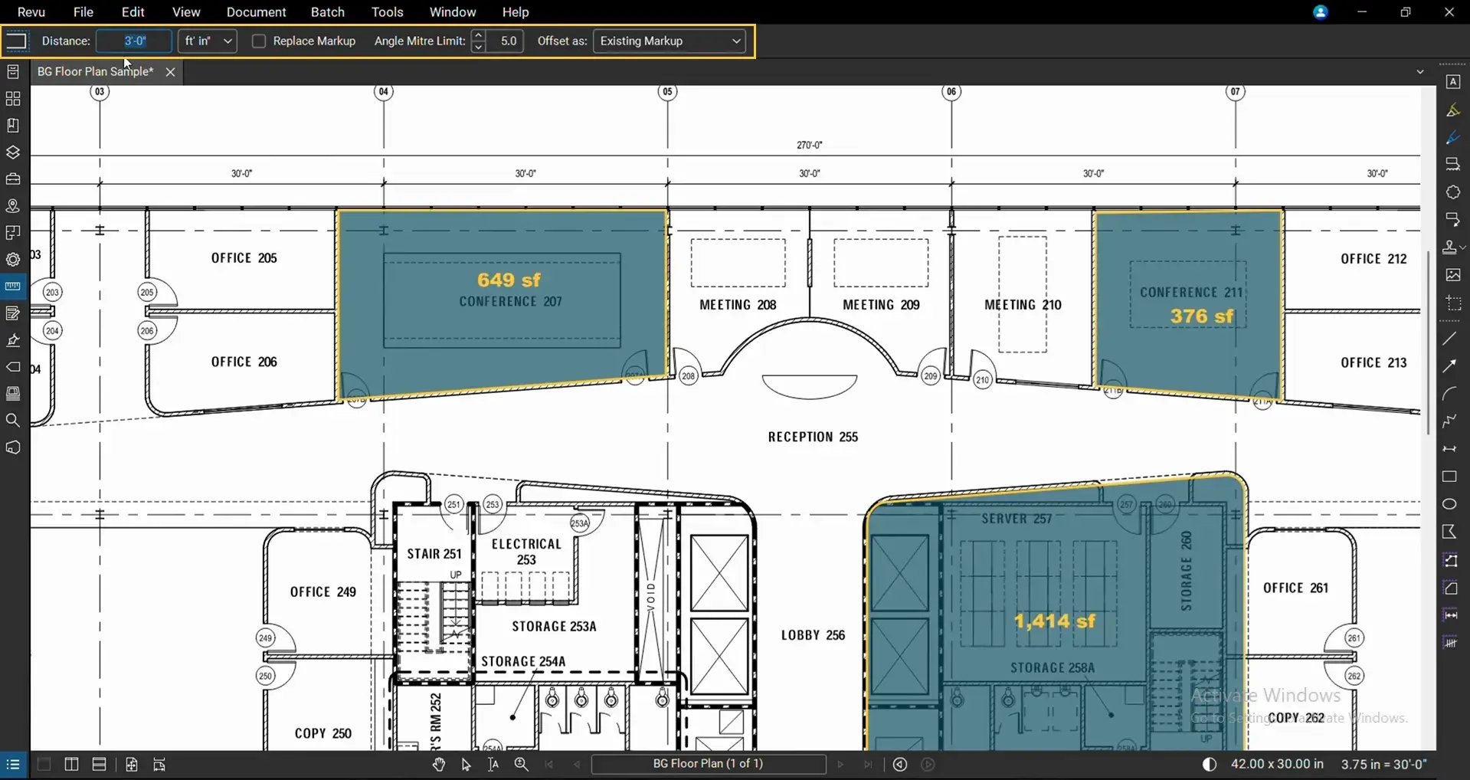
Task: Switch to BG Floor Plan Sample tab
Action: click(95, 71)
